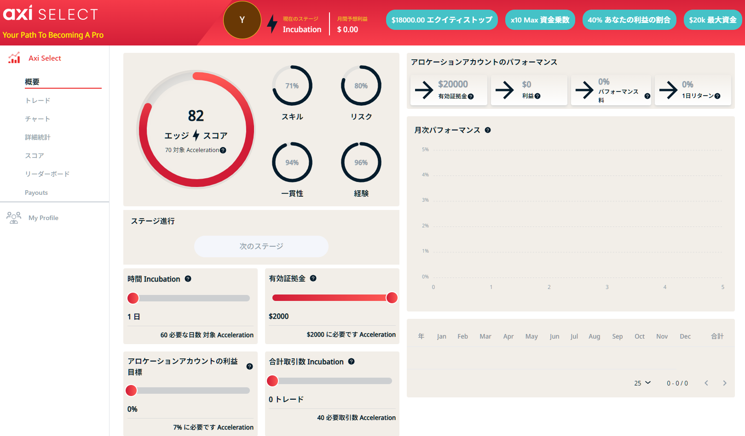
Task: Click the lightning bolt in エッジ スコア
Action: [x=196, y=135]
